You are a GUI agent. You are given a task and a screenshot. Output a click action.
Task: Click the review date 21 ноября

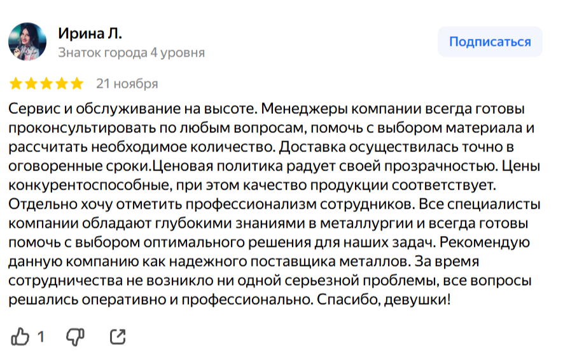[x=127, y=83]
